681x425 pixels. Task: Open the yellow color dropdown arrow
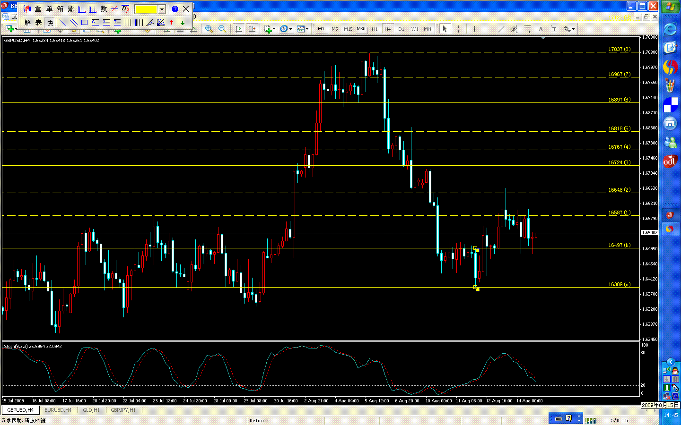click(x=162, y=9)
